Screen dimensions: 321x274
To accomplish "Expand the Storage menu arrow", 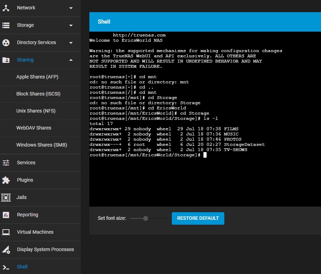I will click(x=71, y=25).
